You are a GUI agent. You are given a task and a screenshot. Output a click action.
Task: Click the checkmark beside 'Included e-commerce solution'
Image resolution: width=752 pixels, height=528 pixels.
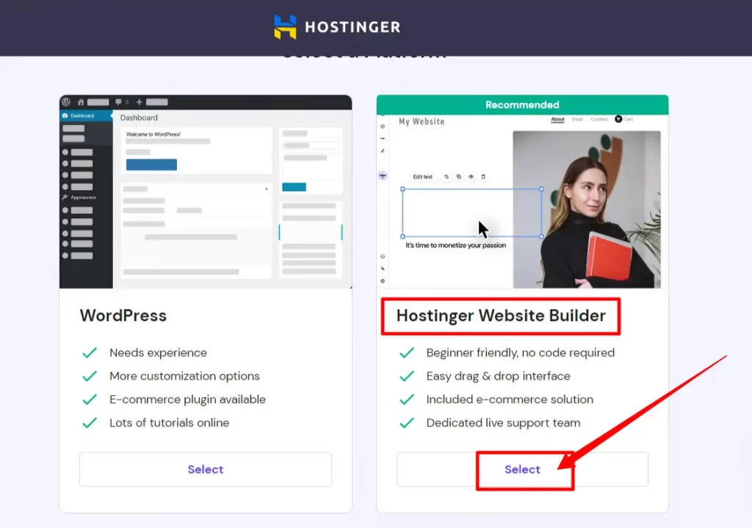pyautogui.click(x=407, y=399)
